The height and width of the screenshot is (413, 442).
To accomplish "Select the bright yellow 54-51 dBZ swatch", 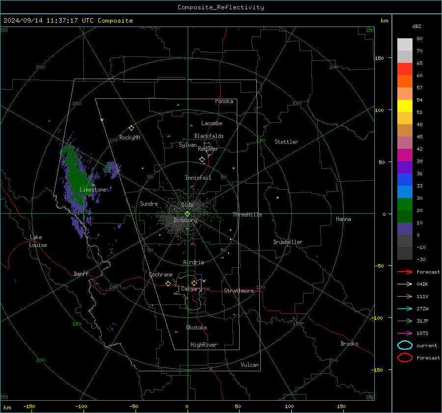I will click(x=405, y=106).
